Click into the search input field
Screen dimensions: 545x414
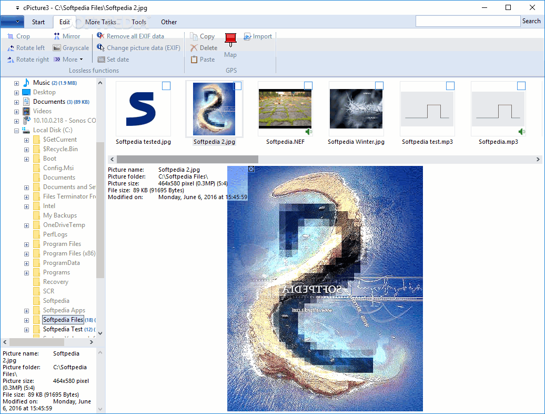468,21
